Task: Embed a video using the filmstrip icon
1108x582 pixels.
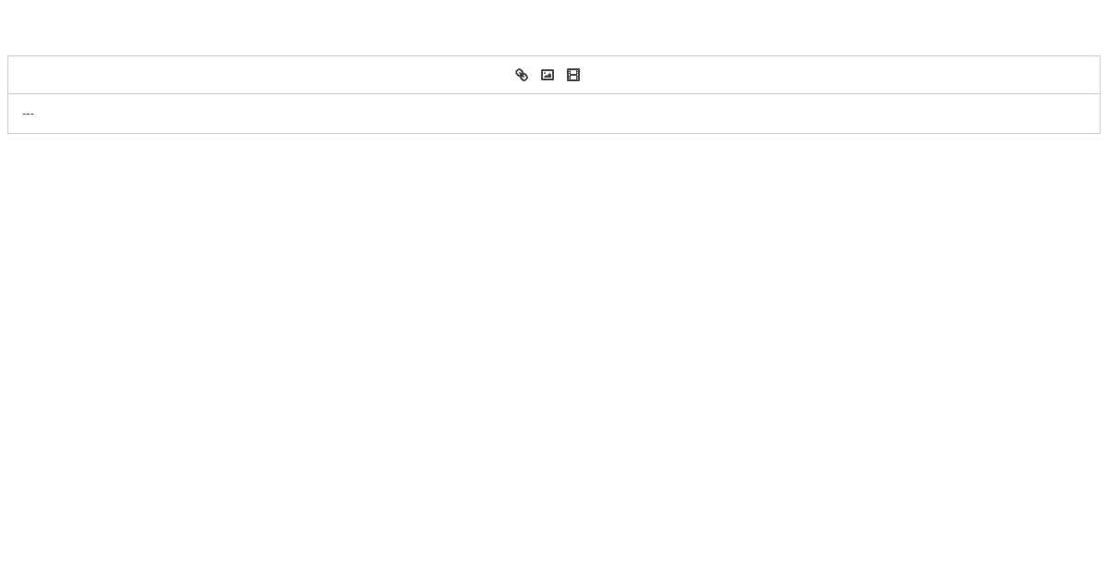Action: click(x=573, y=75)
